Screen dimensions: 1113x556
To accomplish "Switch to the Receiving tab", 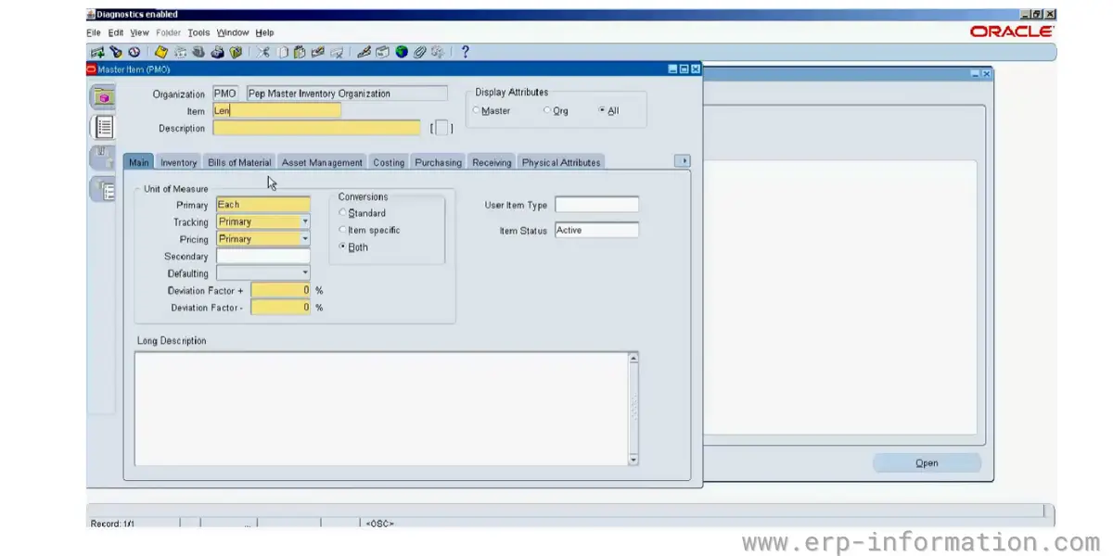I will (492, 162).
